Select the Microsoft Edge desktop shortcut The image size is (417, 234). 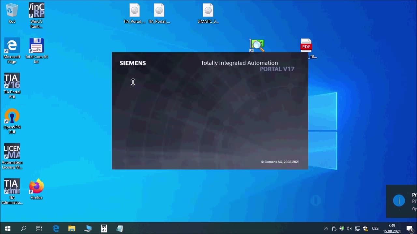[x=12, y=50]
